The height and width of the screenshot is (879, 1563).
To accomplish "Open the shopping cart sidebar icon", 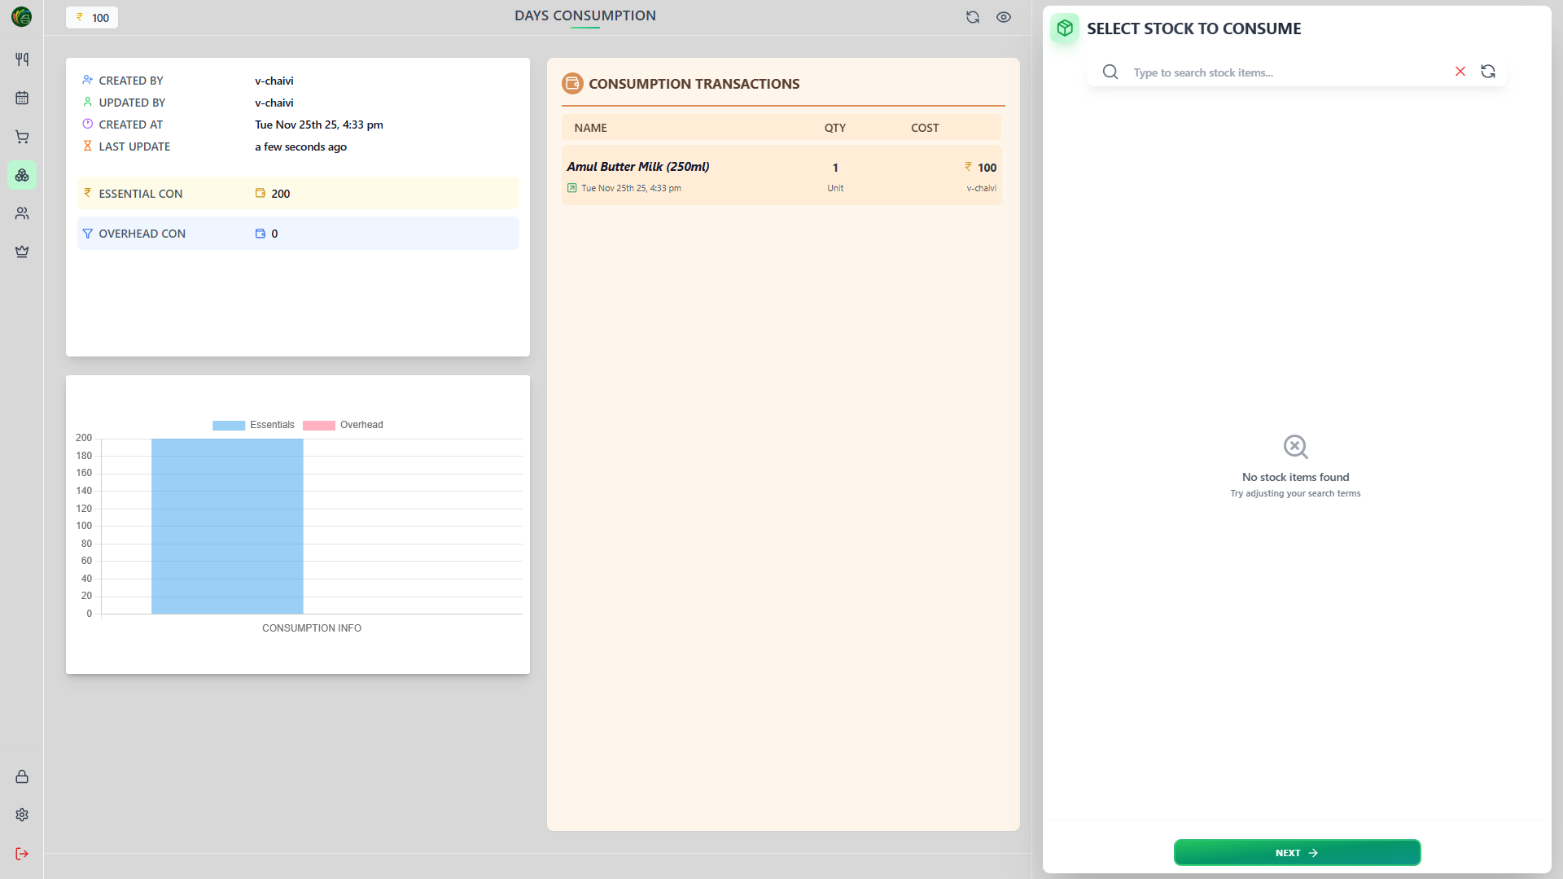I will 22,137.
